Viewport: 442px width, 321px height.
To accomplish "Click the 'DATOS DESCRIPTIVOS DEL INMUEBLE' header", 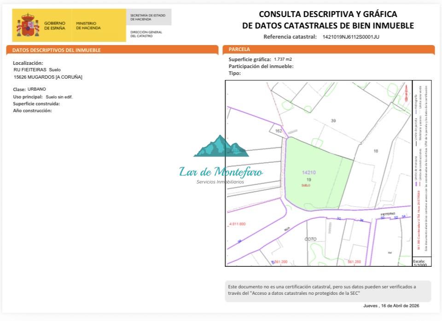I will pyautogui.click(x=56, y=50).
